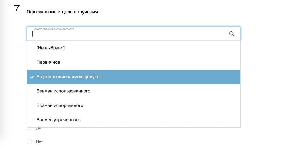Click the Нет label text
This screenshot has height=147, width=295.
tap(39, 142)
